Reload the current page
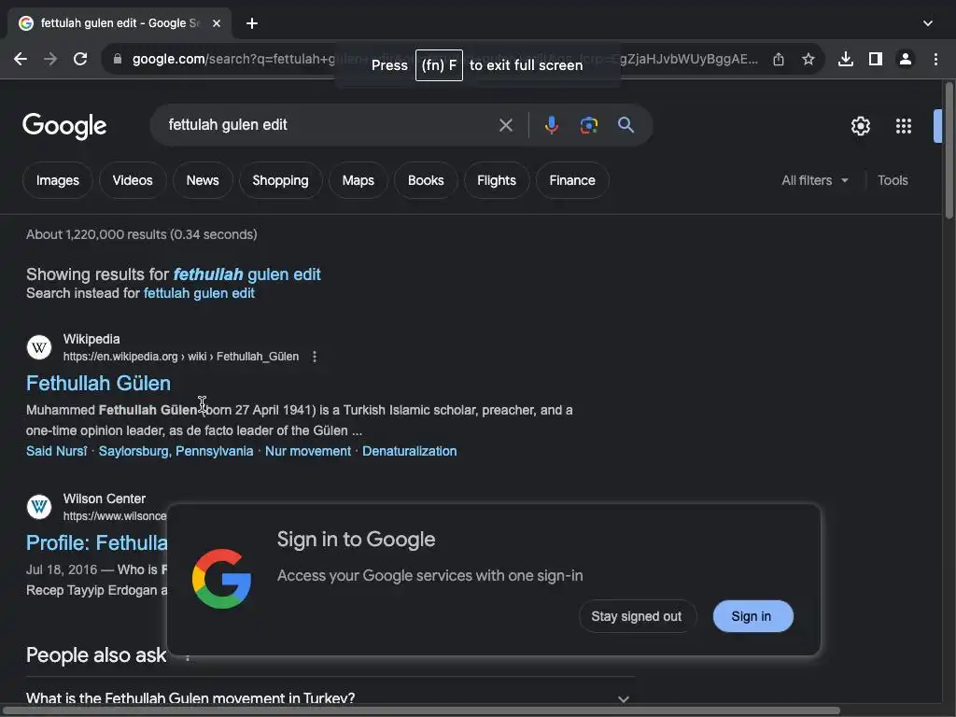 80,59
